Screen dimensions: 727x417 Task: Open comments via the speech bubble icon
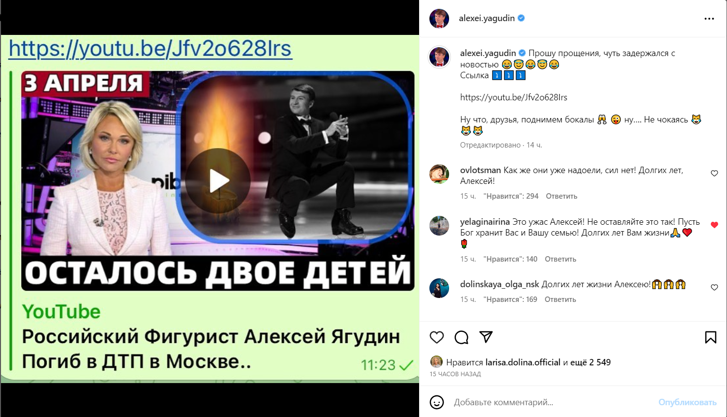tap(461, 337)
